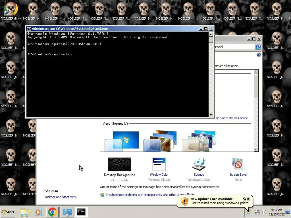Click the Desktop Background label text
Image resolution: width=291 pixels, height=218 pixels.
(x=120, y=175)
